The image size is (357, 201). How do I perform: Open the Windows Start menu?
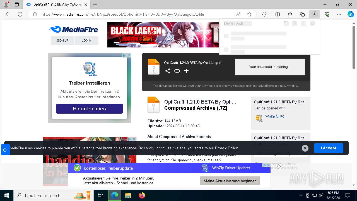[x=6, y=195]
